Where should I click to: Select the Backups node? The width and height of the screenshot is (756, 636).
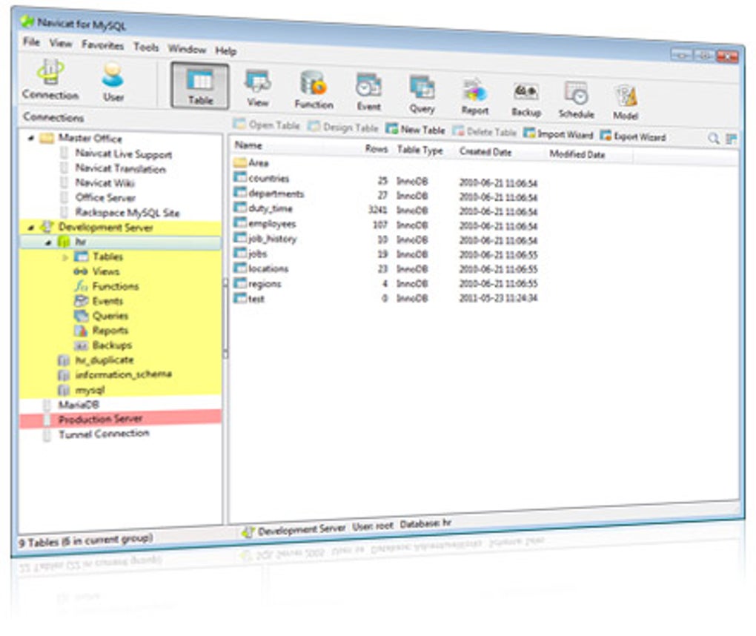coord(112,345)
